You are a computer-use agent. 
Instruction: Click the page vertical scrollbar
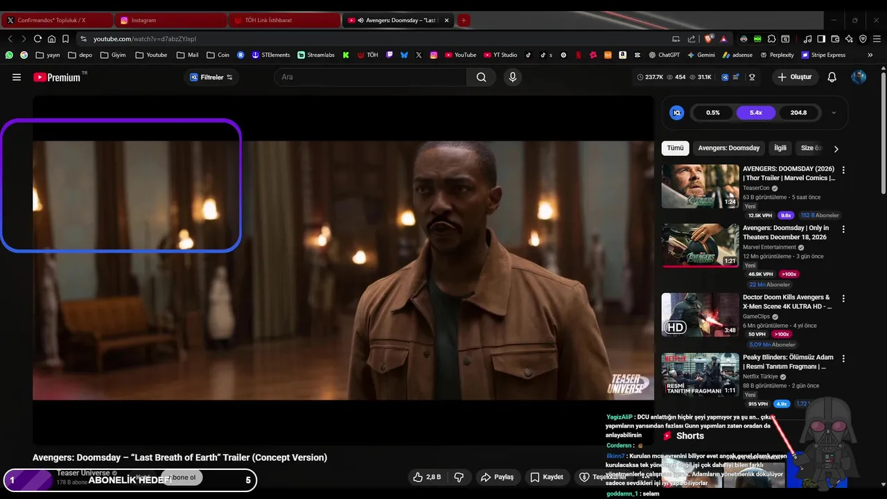coord(883,132)
